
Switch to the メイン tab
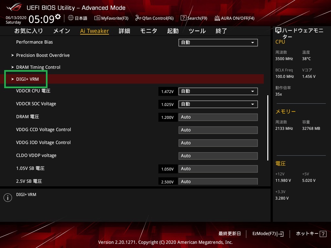62,31
